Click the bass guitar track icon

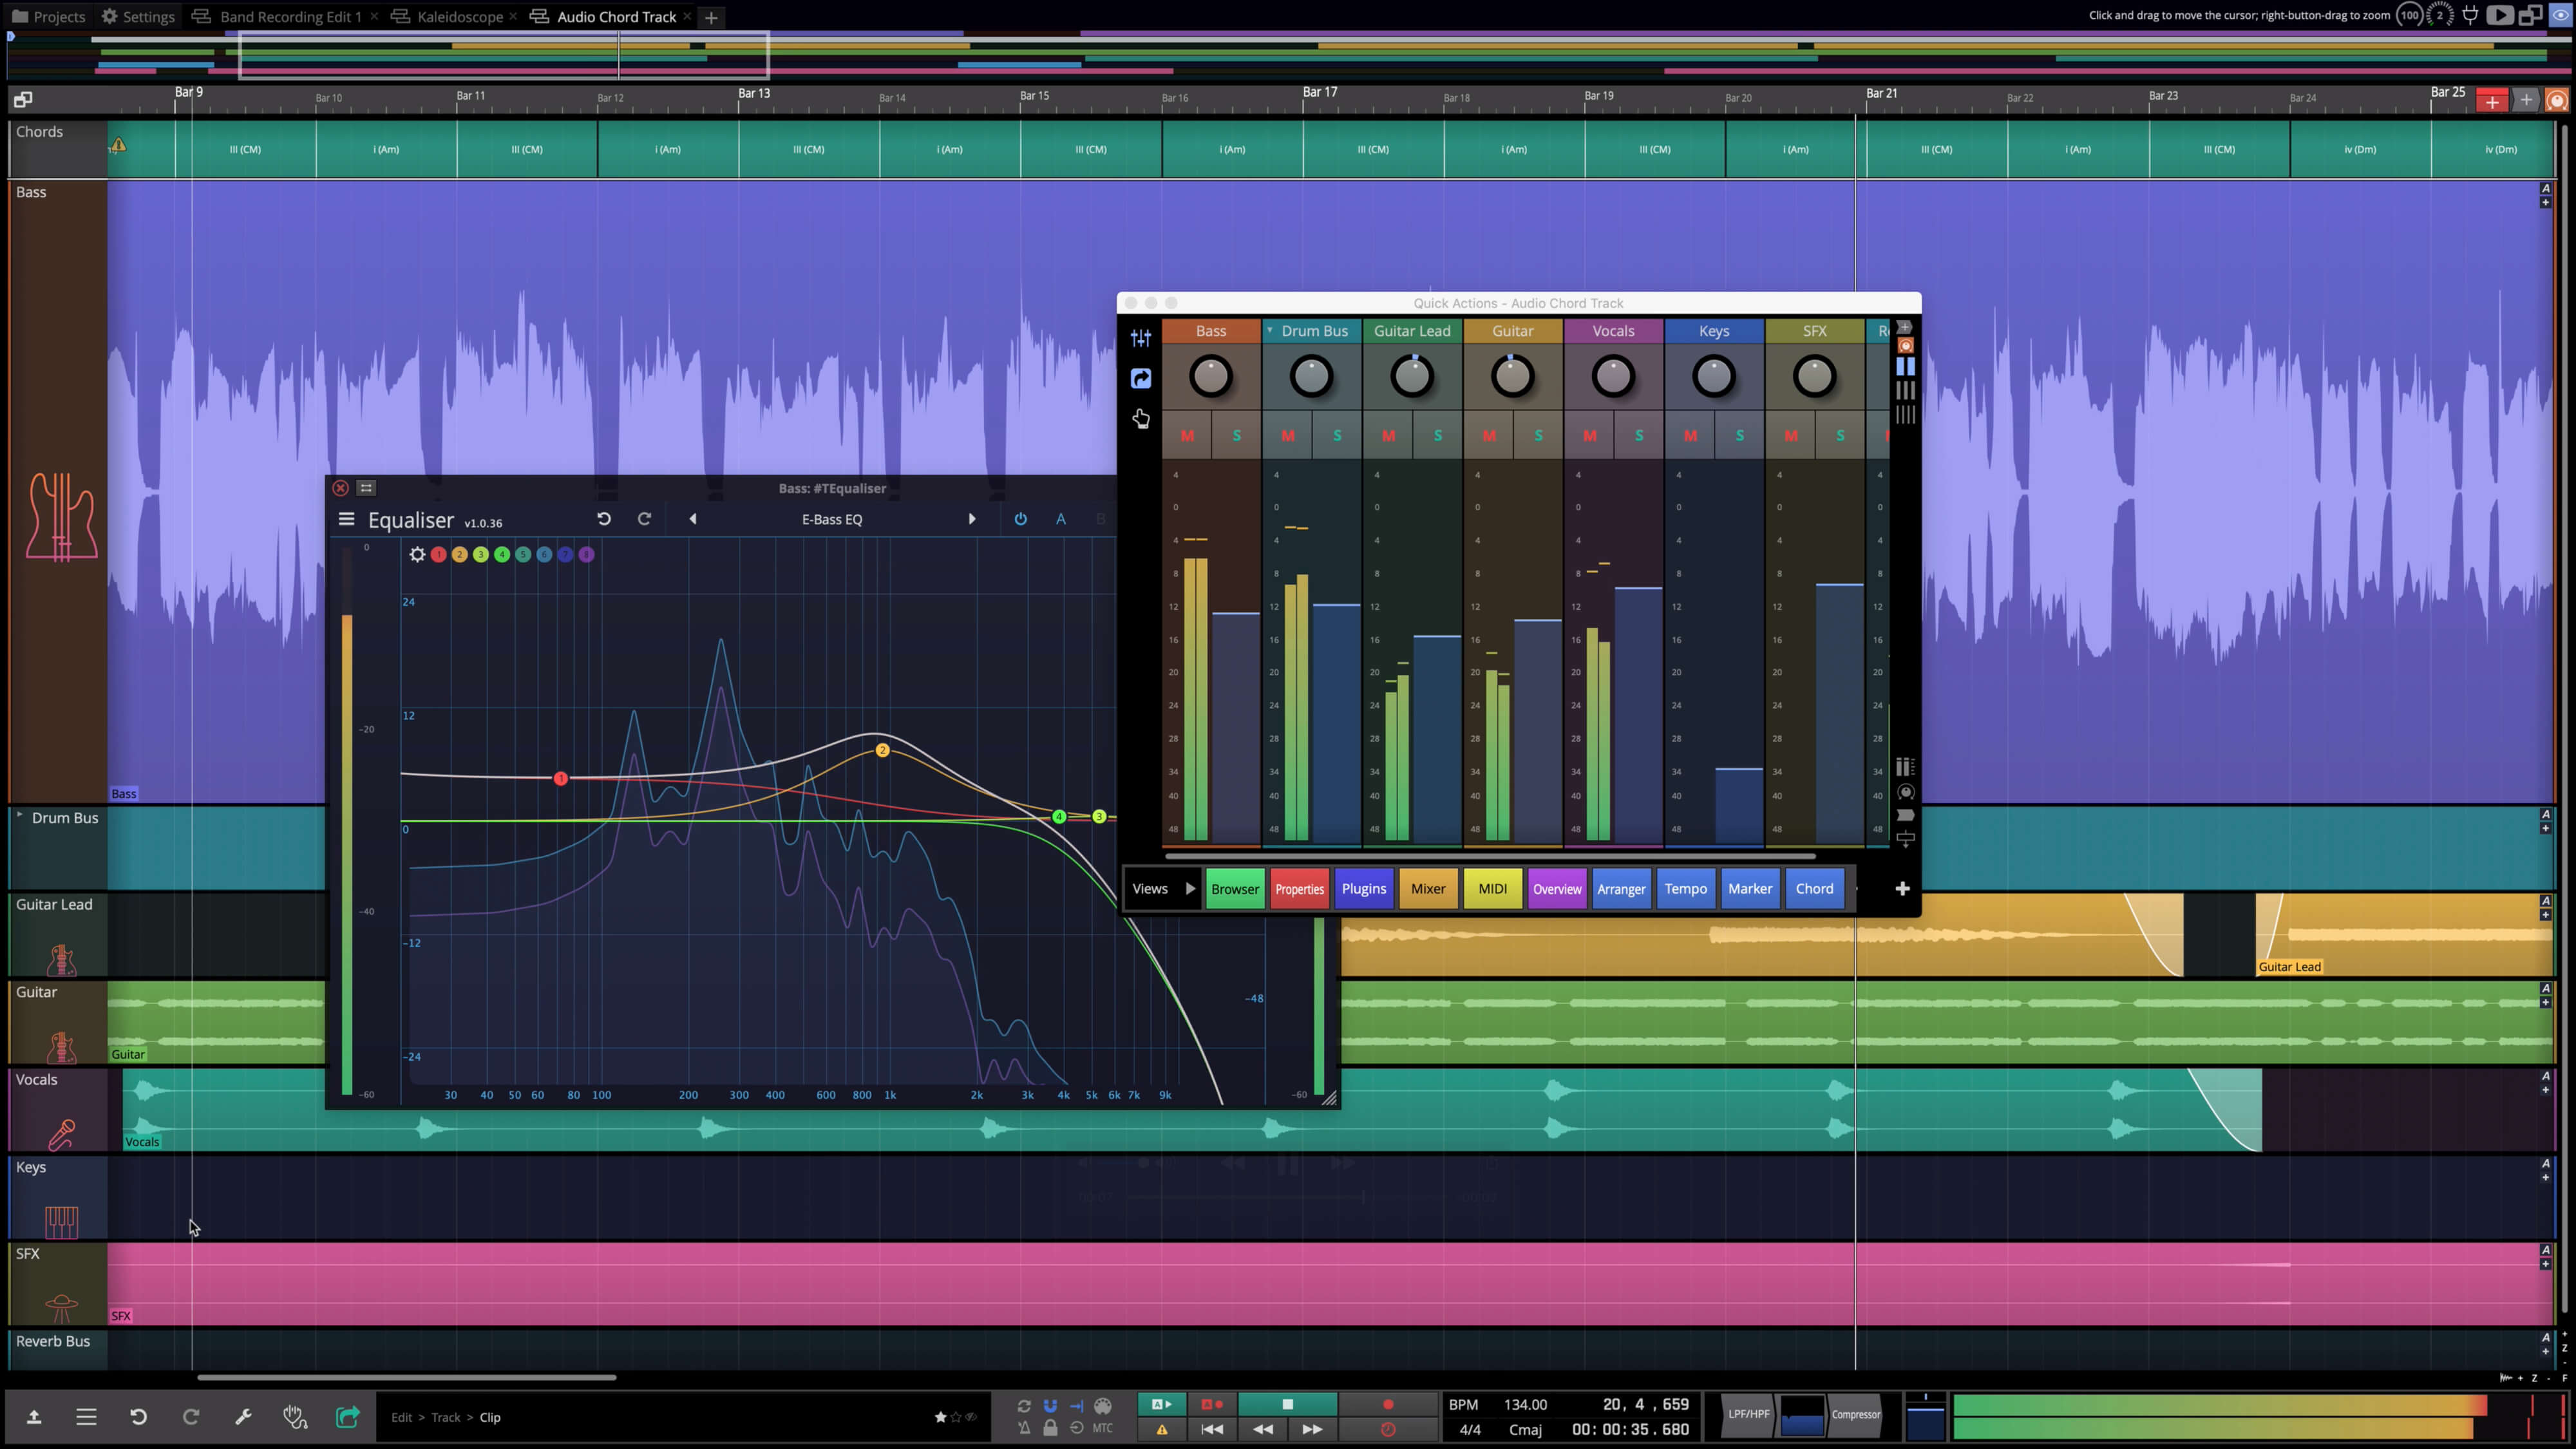click(x=61, y=516)
